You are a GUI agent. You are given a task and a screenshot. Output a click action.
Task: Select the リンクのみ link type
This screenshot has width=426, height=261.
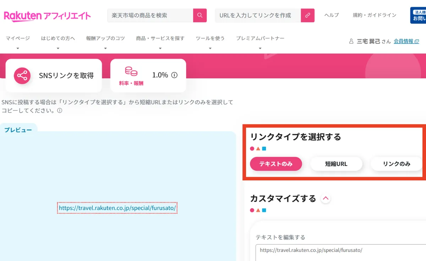pyautogui.click(x=397, y=164)
